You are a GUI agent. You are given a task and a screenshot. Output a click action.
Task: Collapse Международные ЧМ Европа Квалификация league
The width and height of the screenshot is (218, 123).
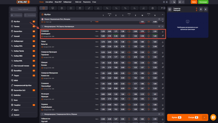pos(162,26)
